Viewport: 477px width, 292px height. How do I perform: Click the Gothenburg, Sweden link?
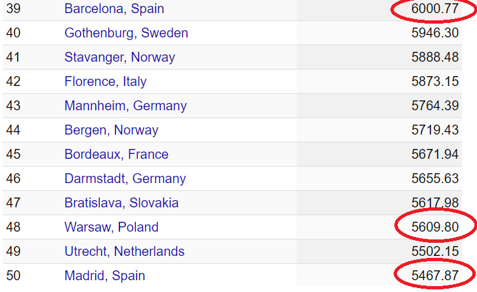click(x=126, y=33)
